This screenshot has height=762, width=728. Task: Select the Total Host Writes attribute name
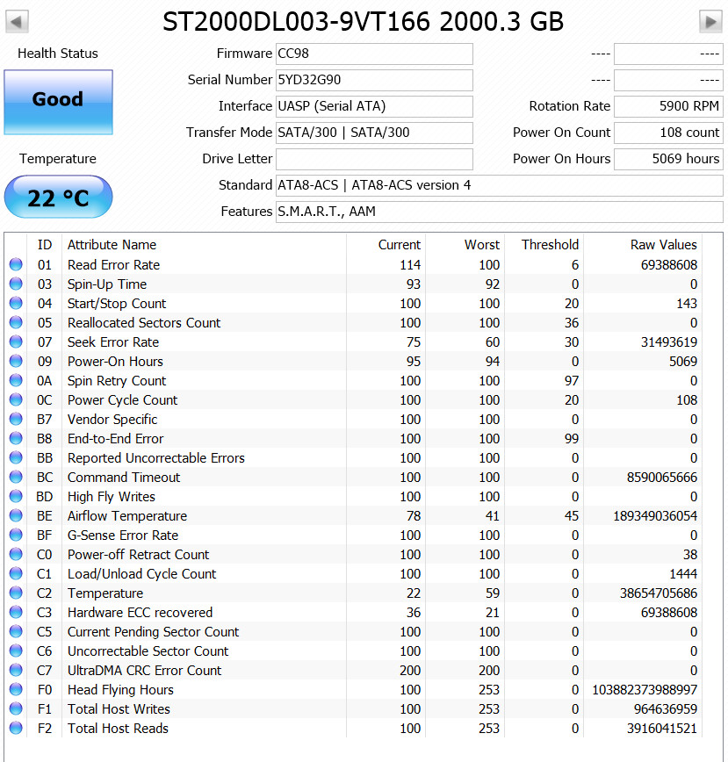coord(119,709)
